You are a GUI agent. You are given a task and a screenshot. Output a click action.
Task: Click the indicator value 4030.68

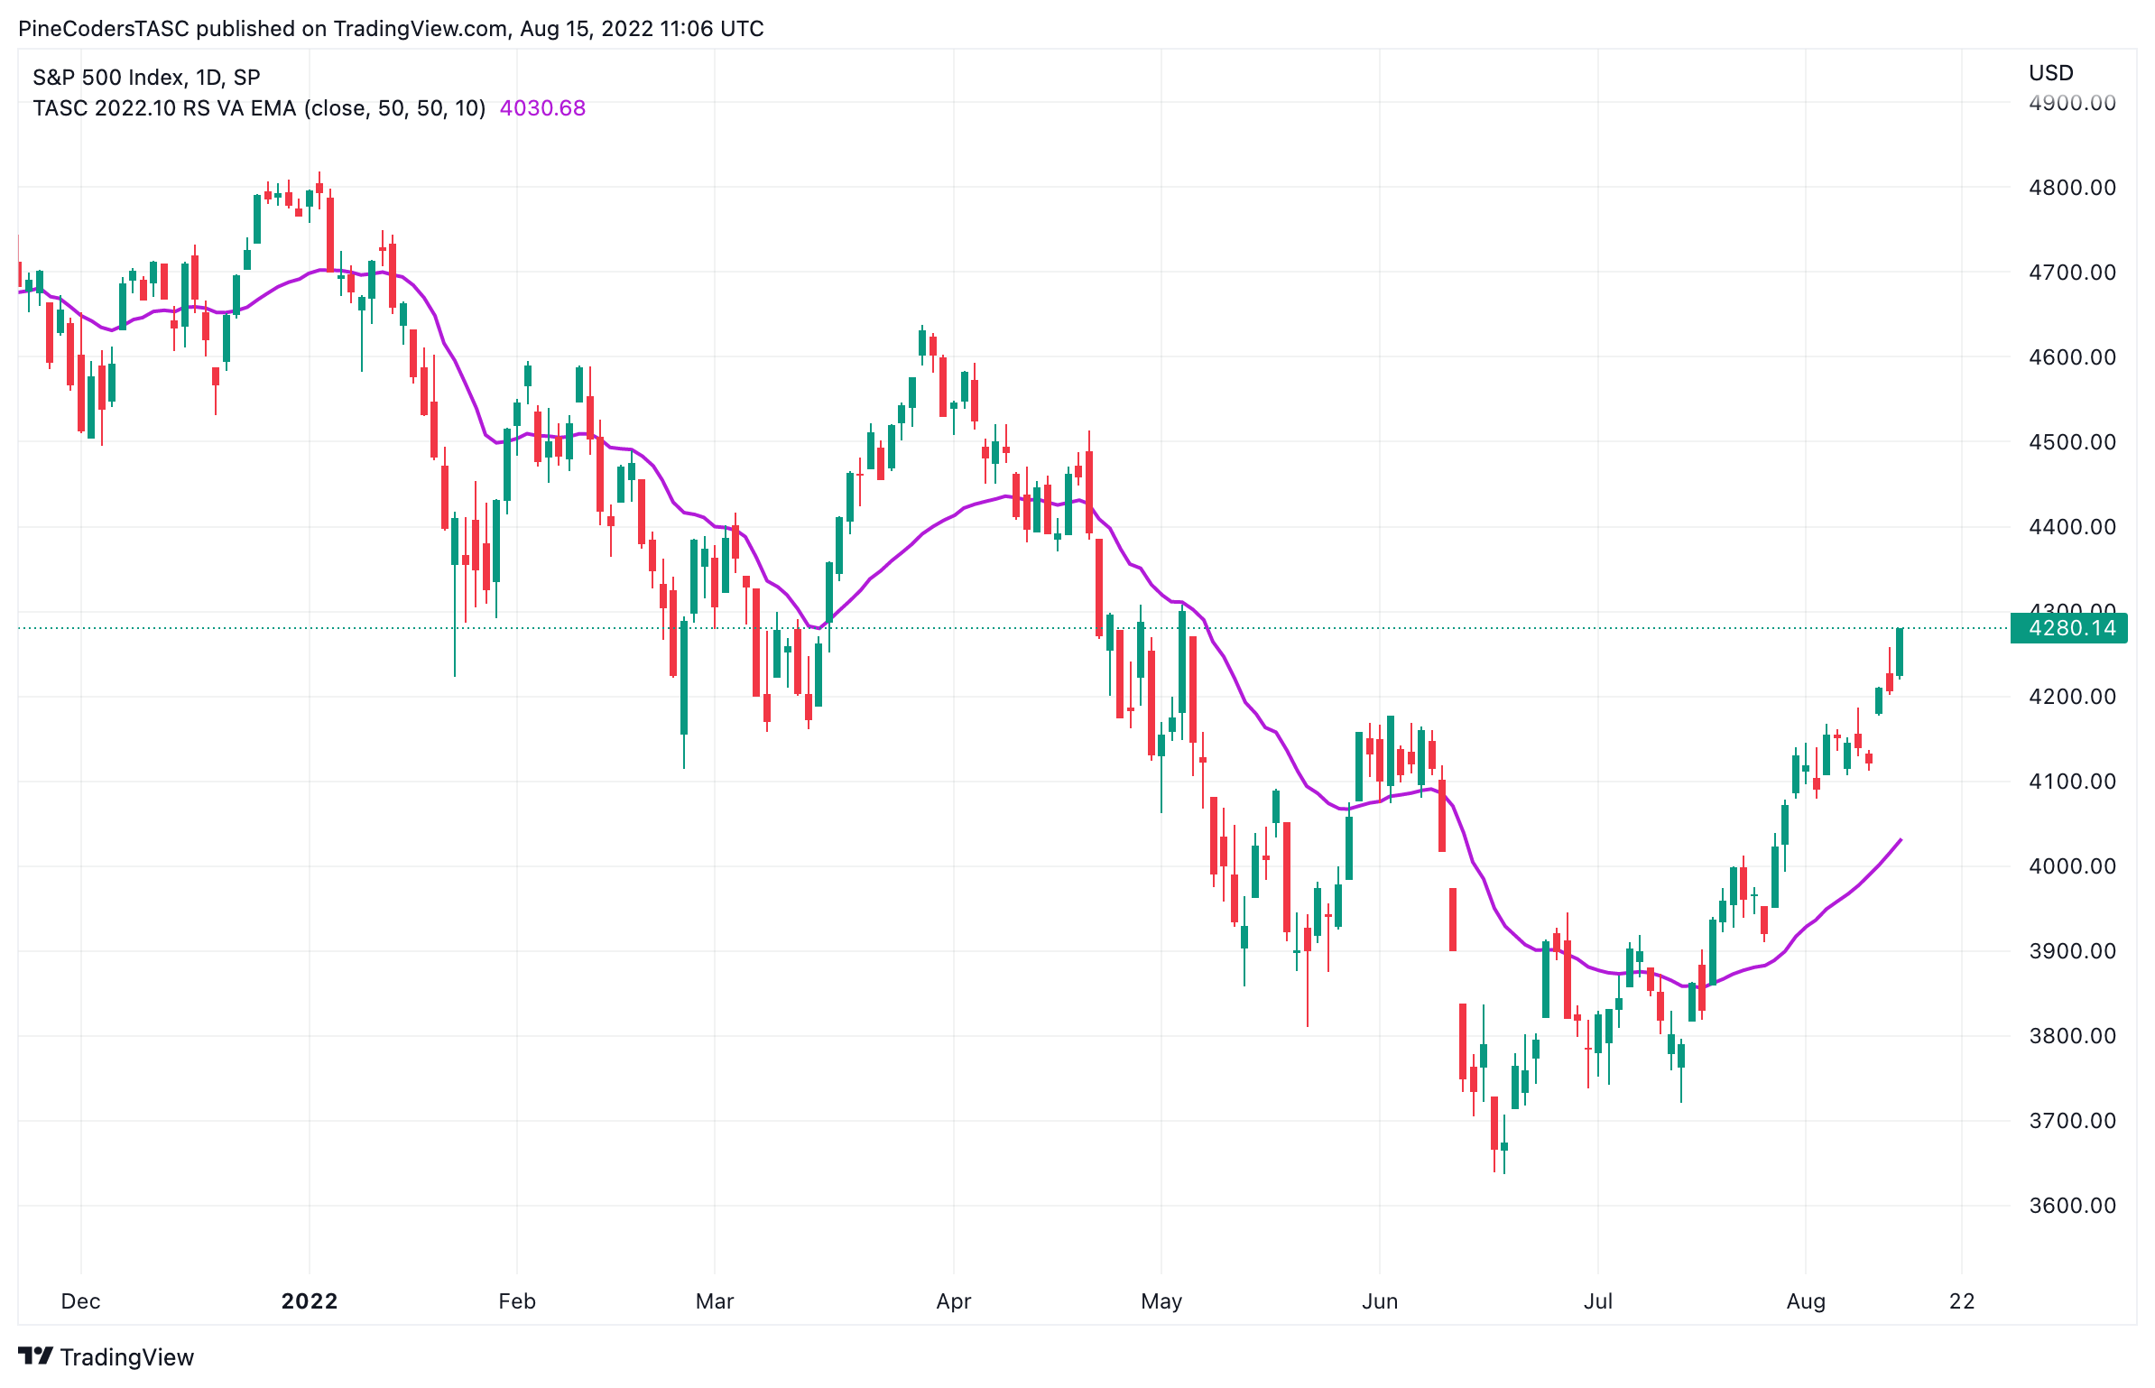click(x=542, y=108)
